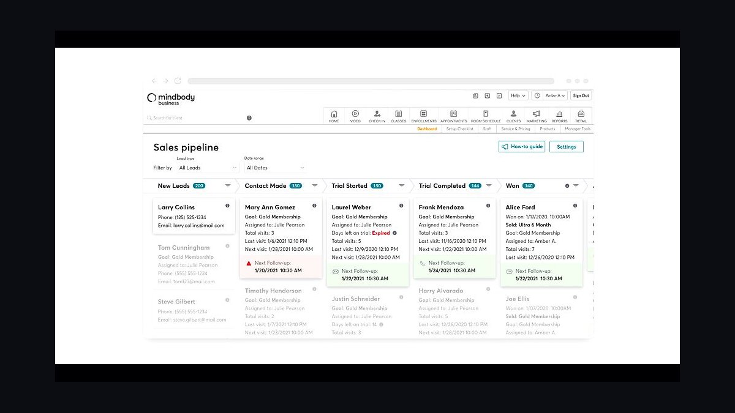Click the info icon beside client search
Image resolution: width=735 pixels, height=413 pixels.
click(249, 117)
